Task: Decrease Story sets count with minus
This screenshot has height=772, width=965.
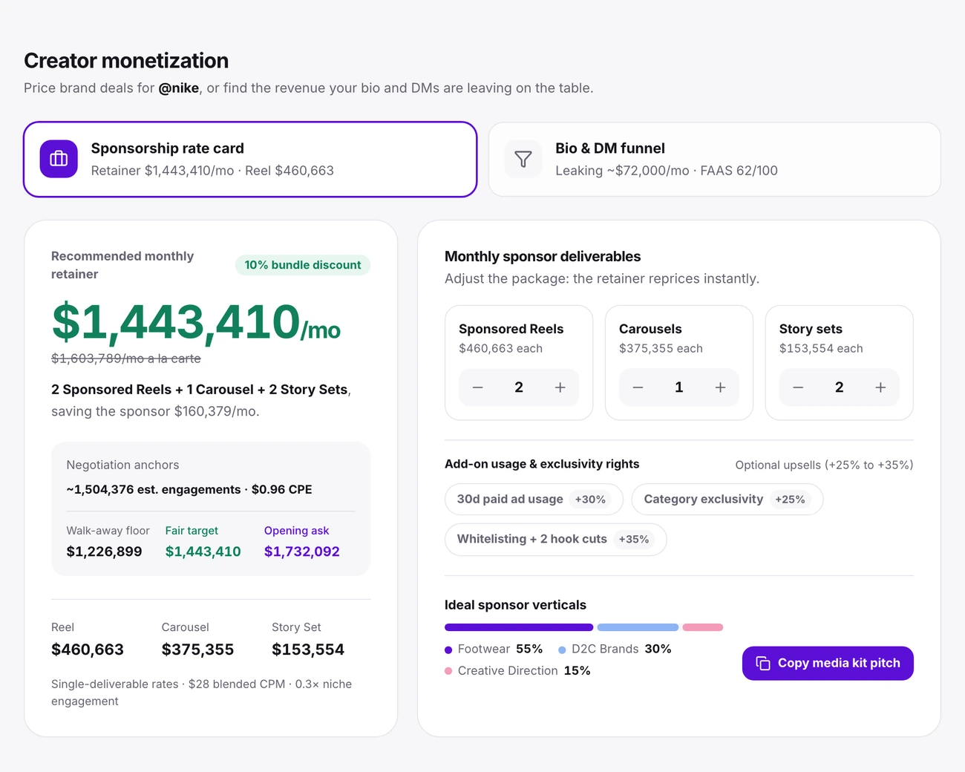Action: (x=798, y=387)
